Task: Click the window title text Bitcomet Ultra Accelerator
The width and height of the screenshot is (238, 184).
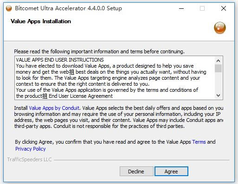Action: [x=51, y=8]
